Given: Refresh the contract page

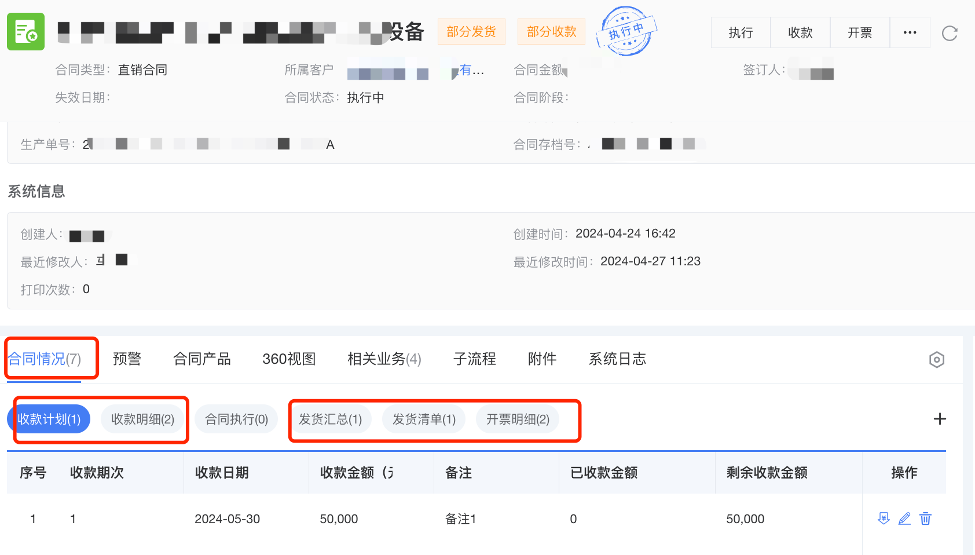Looking at the screenshot, I should point(950,33).
